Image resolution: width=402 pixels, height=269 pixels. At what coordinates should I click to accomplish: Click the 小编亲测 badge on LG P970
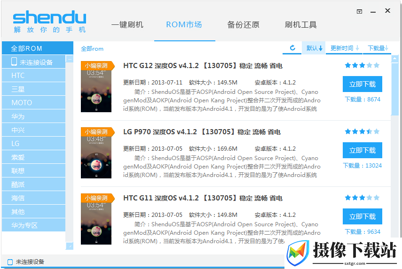click(x=97, y=132)
